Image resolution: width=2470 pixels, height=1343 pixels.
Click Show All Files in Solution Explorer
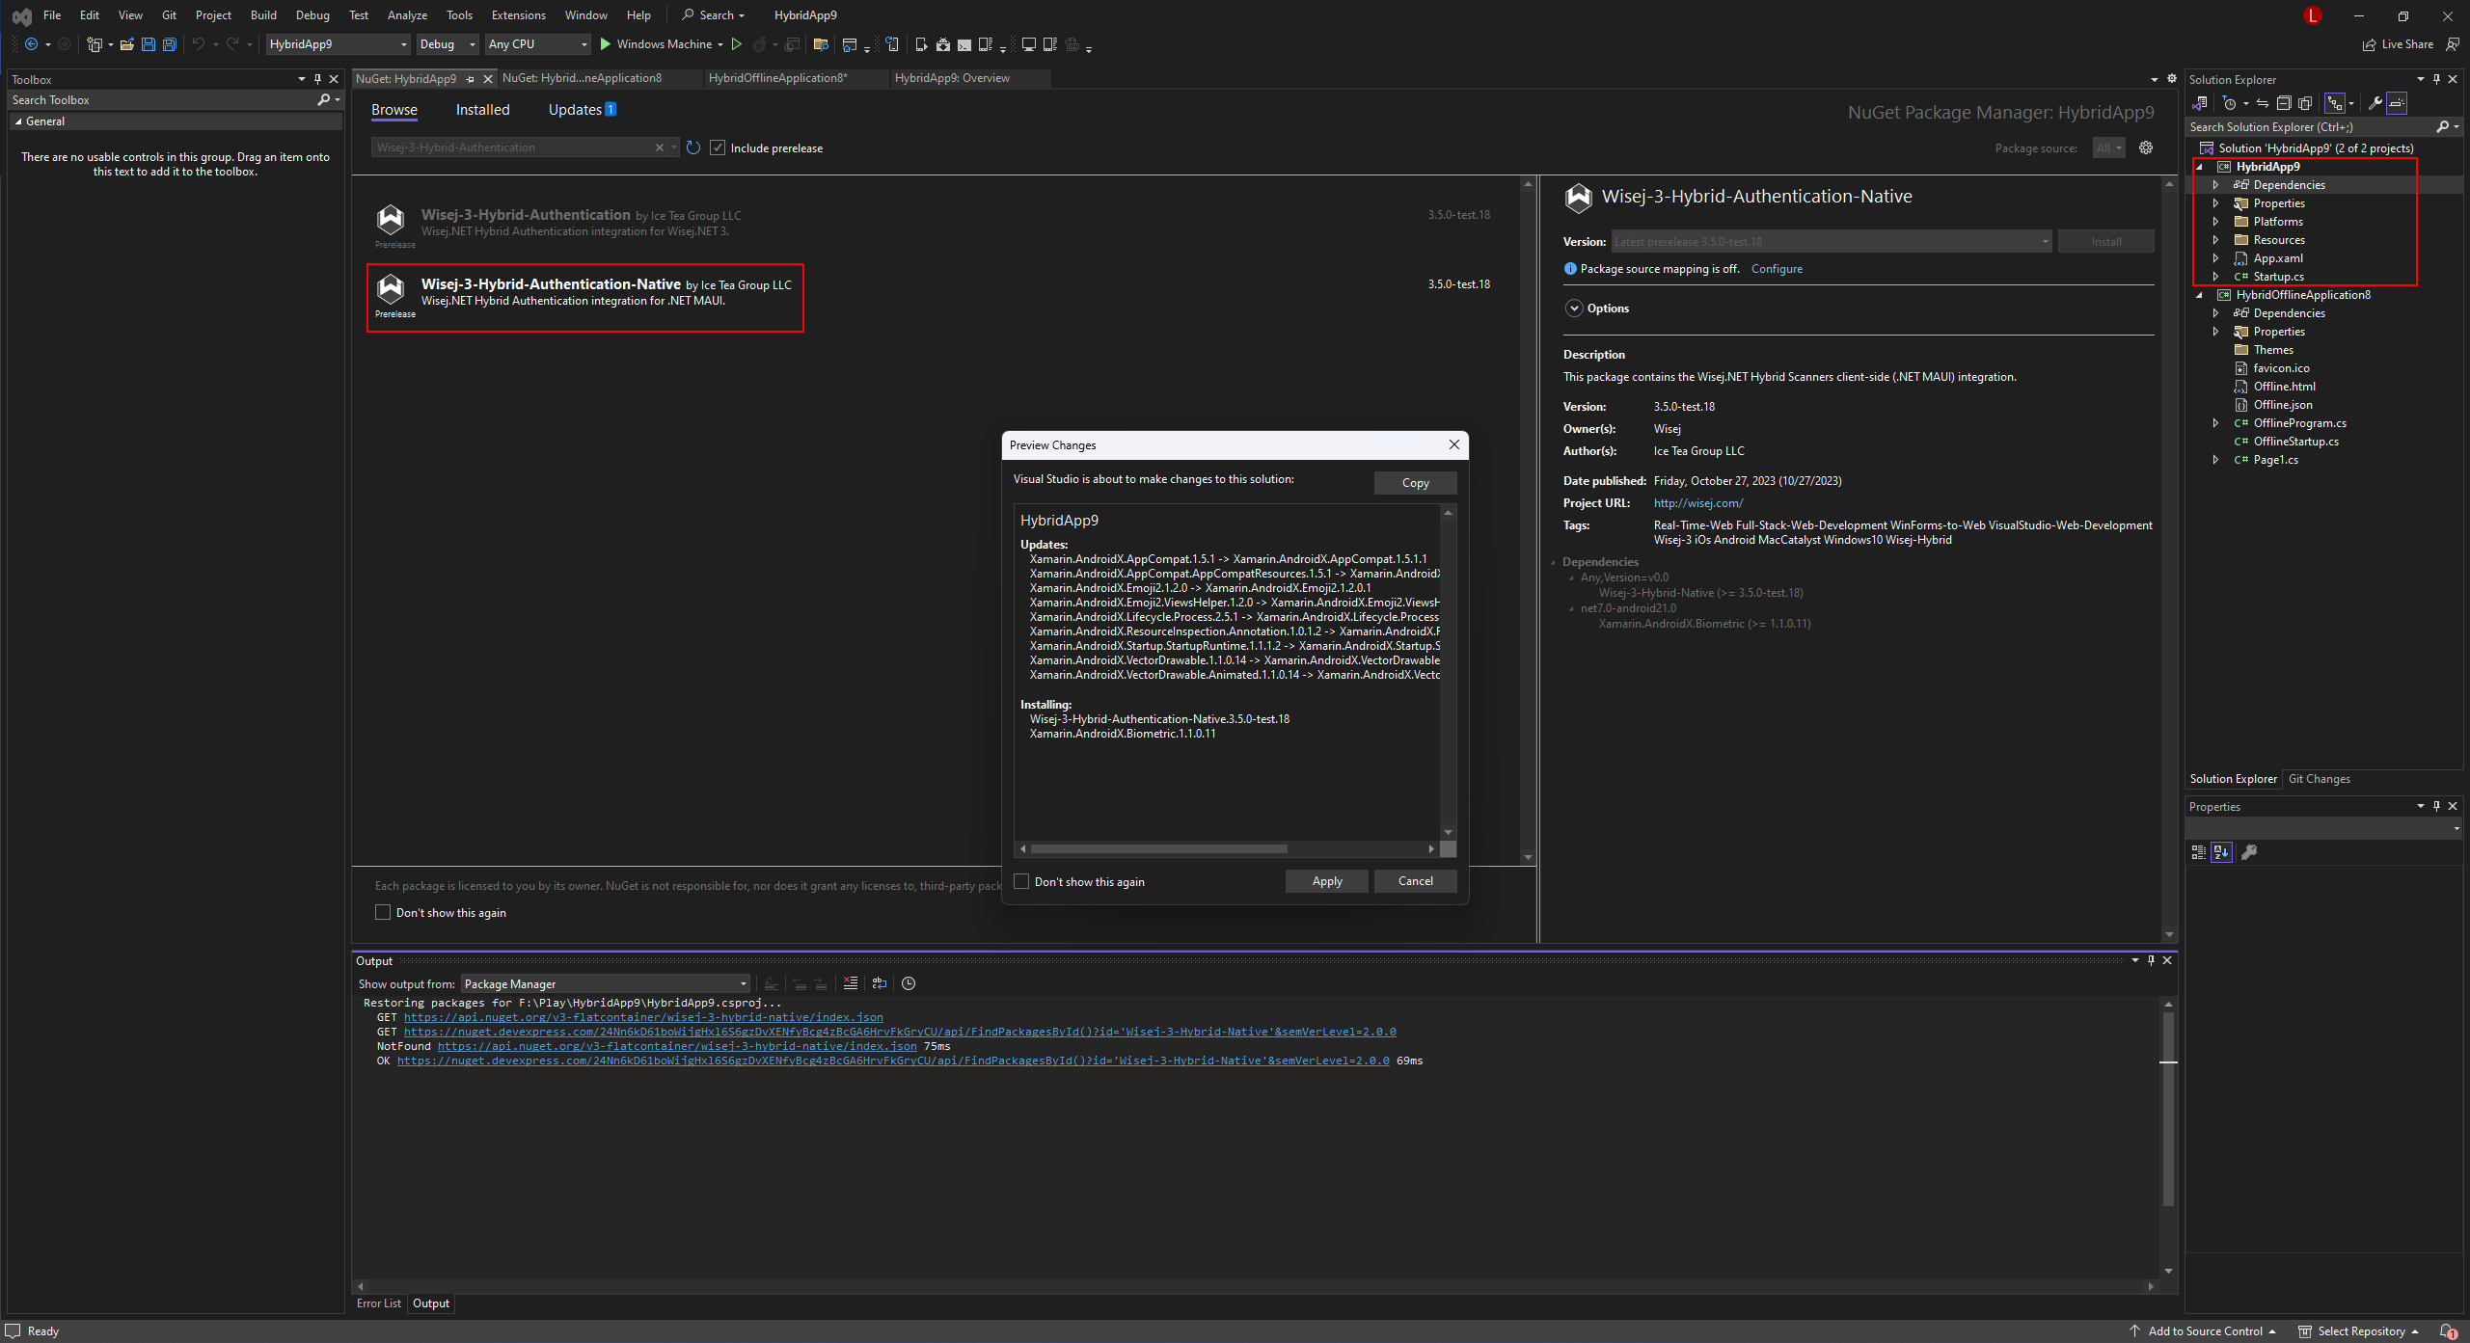coord(2305,103)
